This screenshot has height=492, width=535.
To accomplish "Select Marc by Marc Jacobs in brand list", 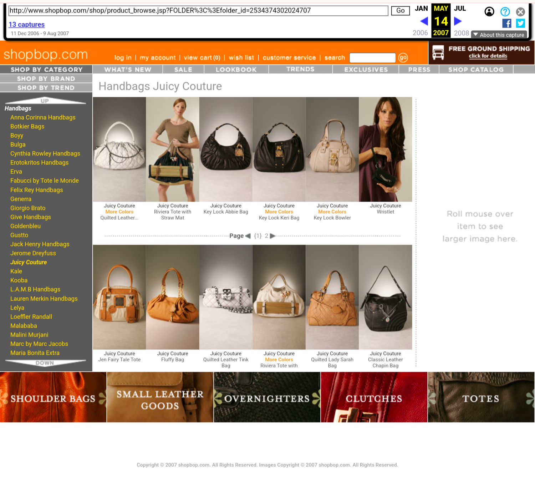I will coord(39,344).
